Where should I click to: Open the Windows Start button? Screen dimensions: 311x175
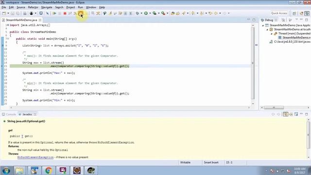point(6,171)
